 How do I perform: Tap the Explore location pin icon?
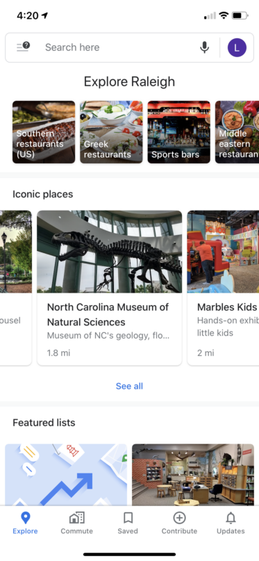point(26,518)
